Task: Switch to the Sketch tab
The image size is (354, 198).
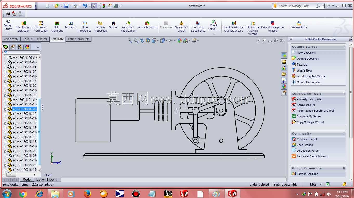Action: [x=42, y=39]
